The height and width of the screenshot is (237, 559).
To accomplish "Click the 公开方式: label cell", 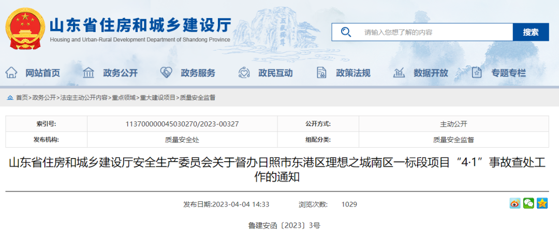I will click(318, 124).
